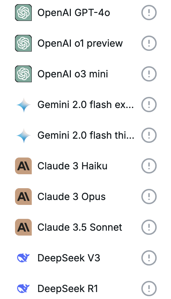Click the Gemini sparkle icon for flash ex...

(24, 105)
